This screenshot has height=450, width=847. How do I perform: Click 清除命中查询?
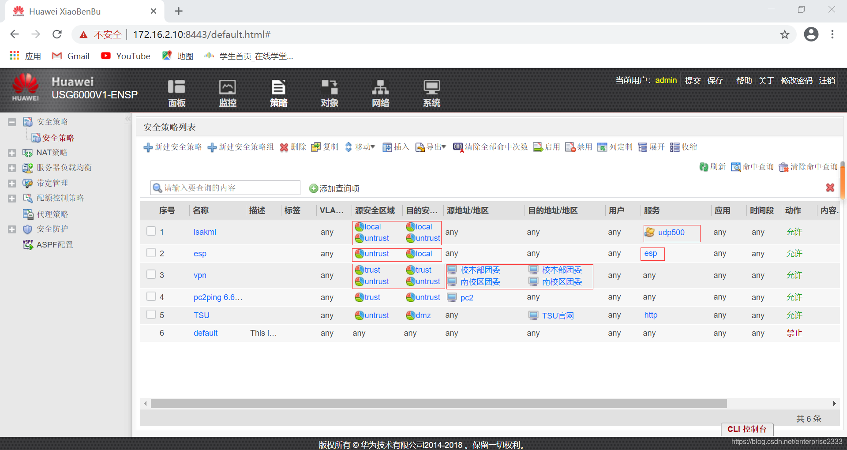click(808, 167)
